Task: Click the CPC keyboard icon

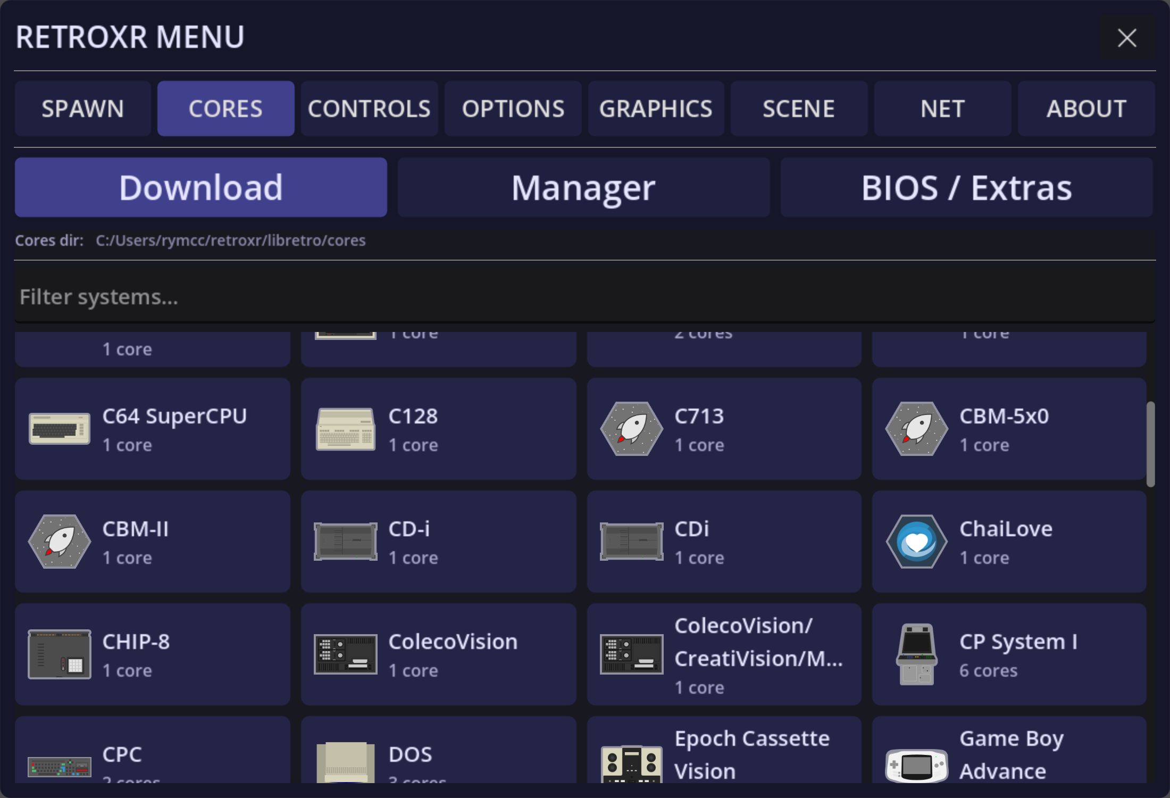Action: click(x=59, y=767)
